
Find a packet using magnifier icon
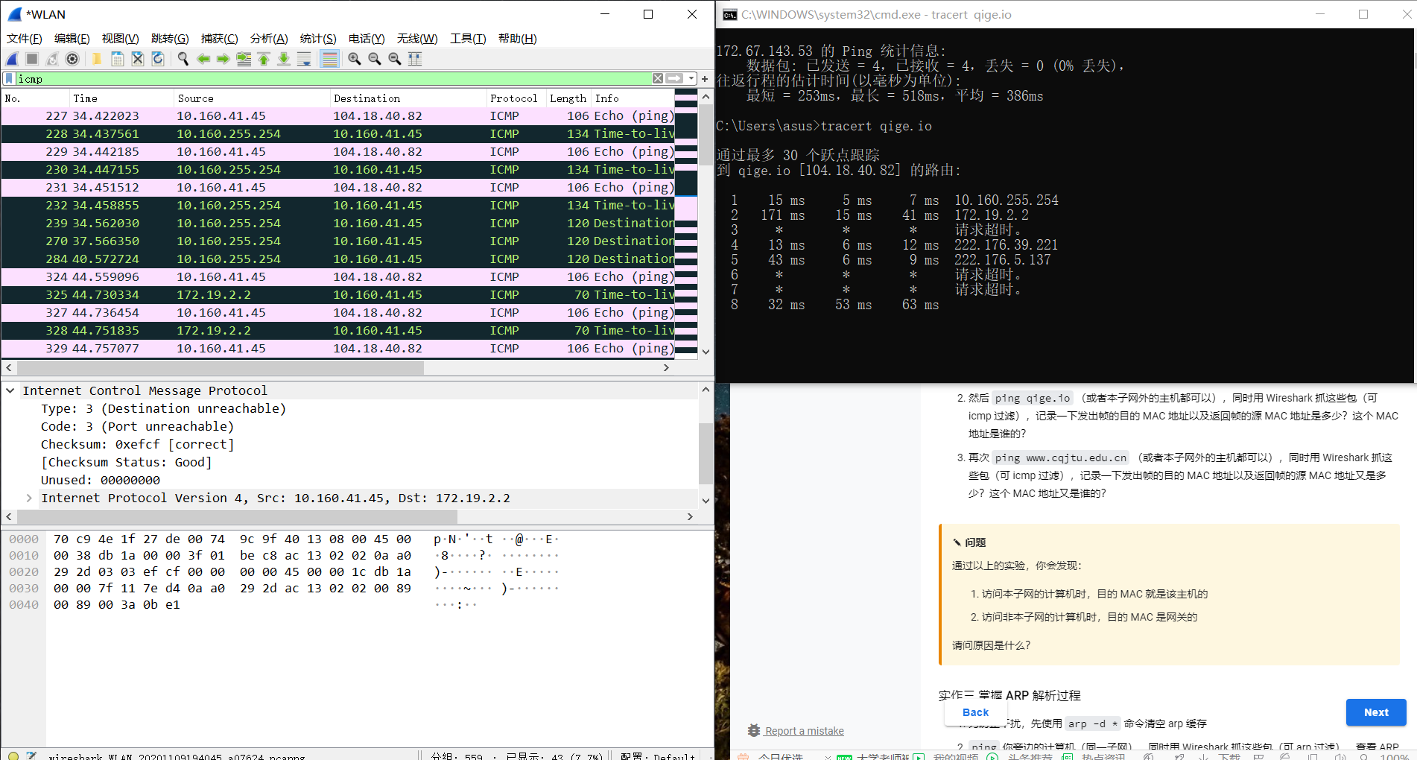tap(183, 59)
